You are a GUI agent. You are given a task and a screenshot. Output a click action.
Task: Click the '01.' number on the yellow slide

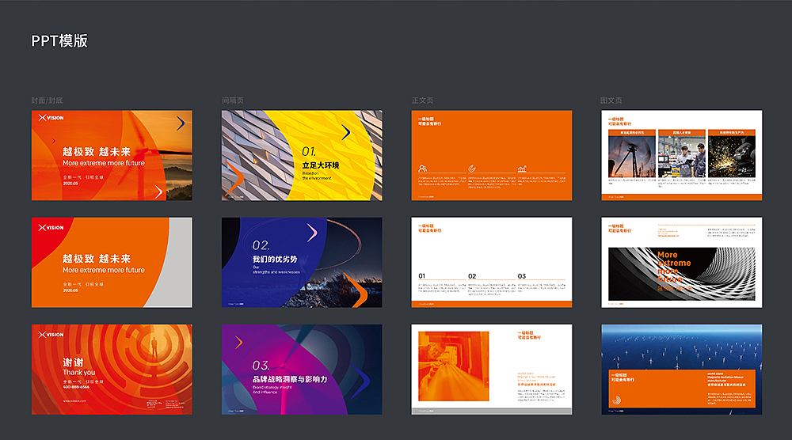click(x=309, y=151)
